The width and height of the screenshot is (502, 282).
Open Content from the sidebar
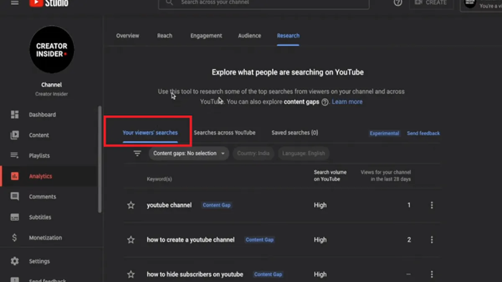(39, 135)
